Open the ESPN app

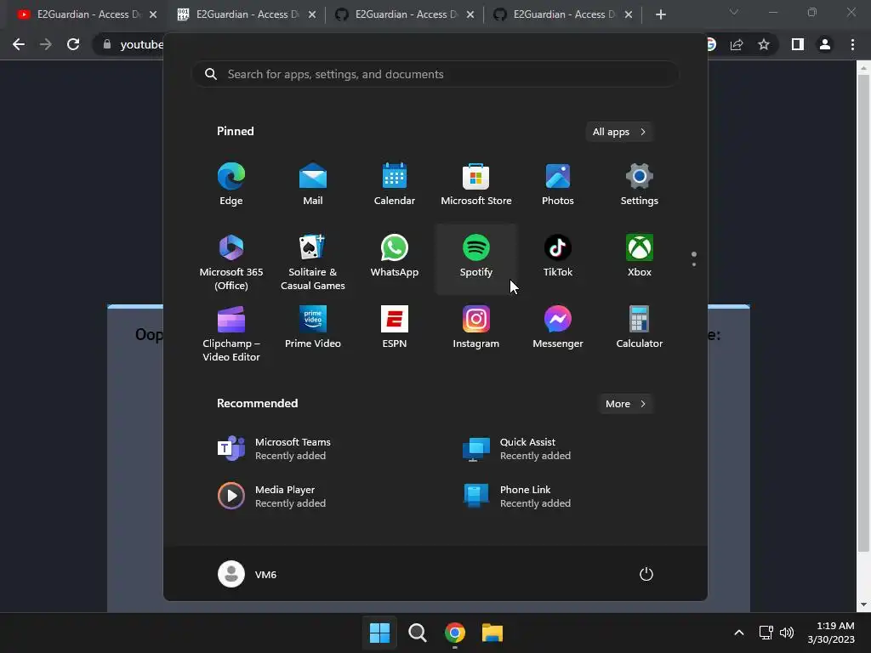click(395, 327)
